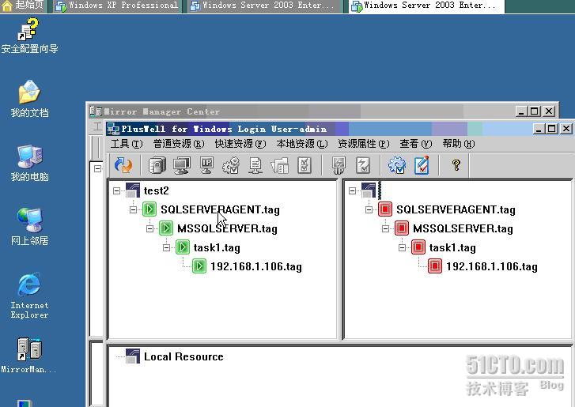Image resolution: width=575 pixels, height=407 pixels.
Task: Select left pane 192.168.1.106.tag label
Action: point(256,266)
